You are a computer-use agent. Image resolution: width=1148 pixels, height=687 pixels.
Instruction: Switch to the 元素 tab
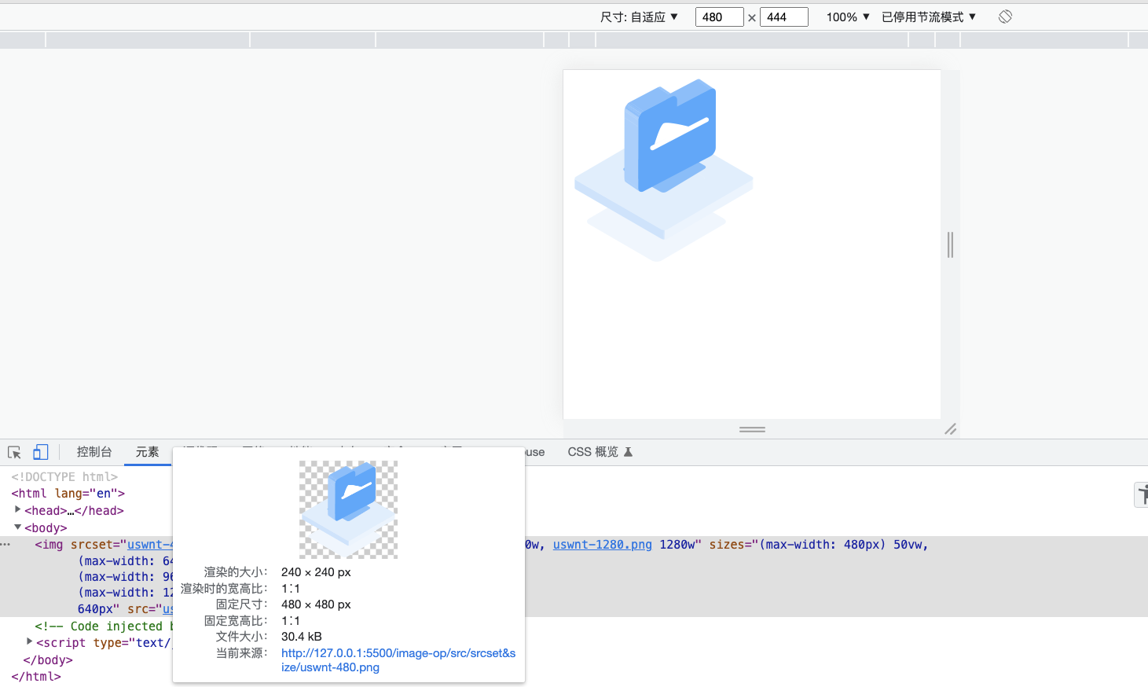pos(147,452)
